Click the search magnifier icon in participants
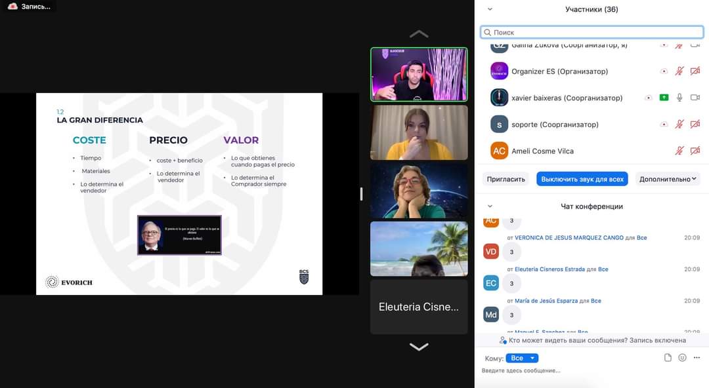 pos(487,33)
